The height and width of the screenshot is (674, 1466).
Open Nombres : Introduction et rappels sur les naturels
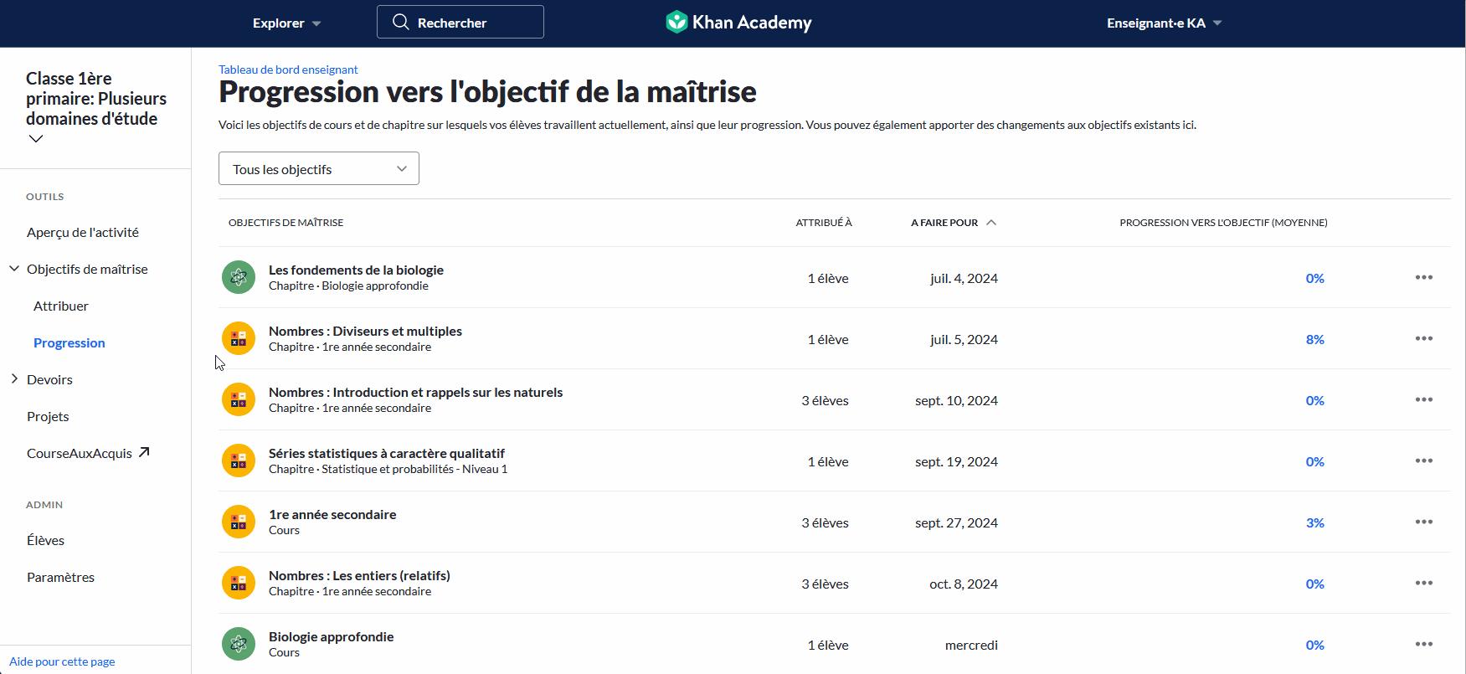[415, 392]
